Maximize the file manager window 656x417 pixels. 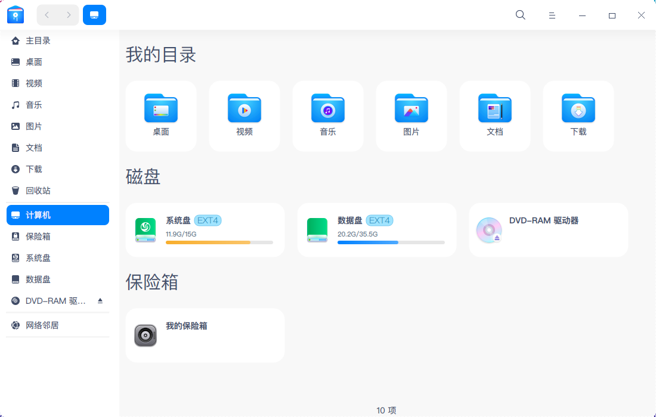coord(612,15)
